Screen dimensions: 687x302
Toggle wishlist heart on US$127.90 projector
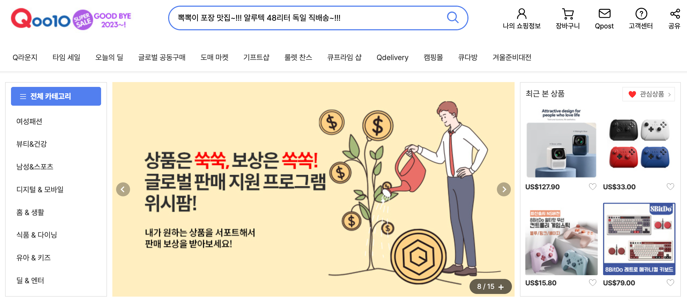click(592, 186)
